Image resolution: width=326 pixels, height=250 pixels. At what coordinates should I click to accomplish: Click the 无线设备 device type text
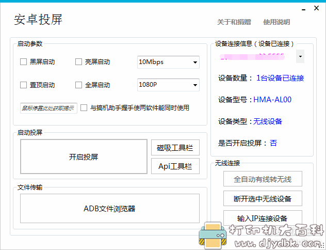[x=268, y=121]
